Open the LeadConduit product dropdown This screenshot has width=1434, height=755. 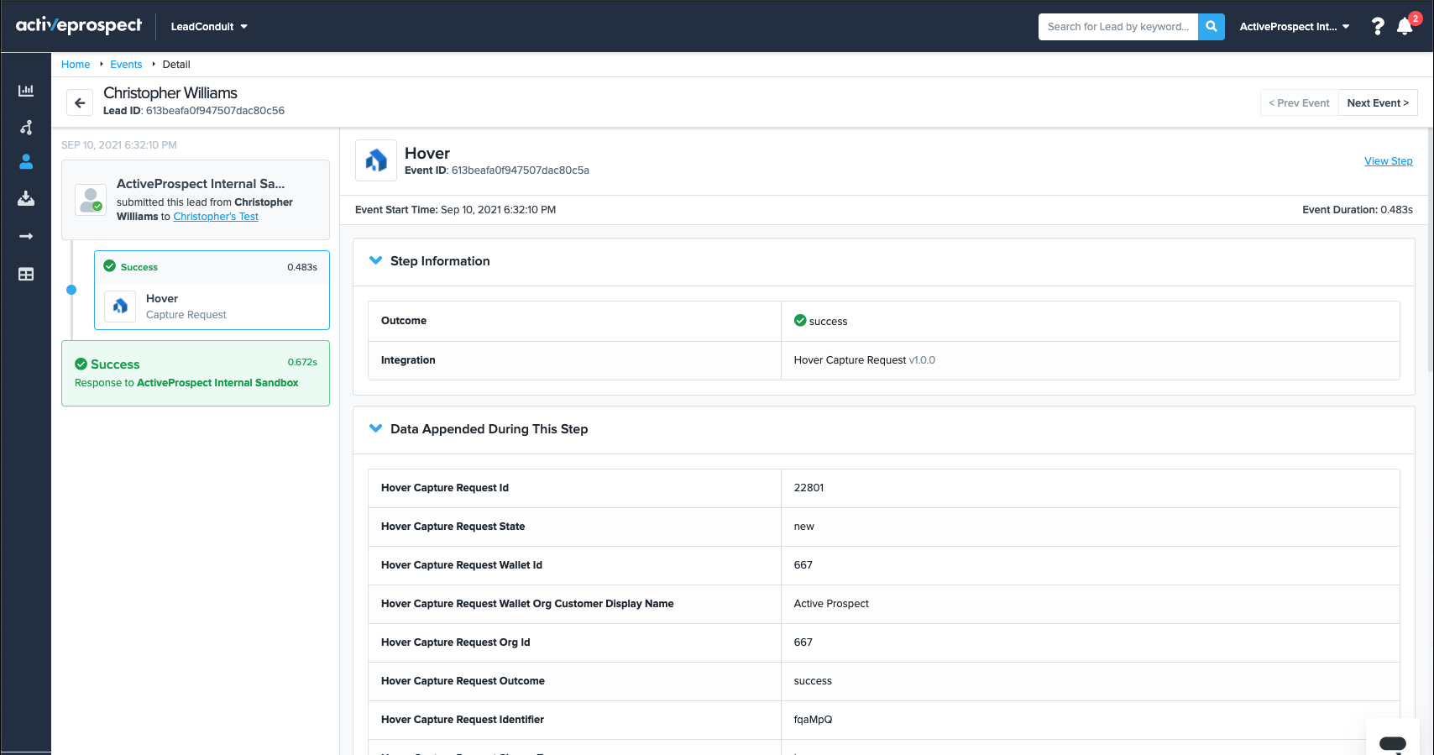[x=209, y=27]
